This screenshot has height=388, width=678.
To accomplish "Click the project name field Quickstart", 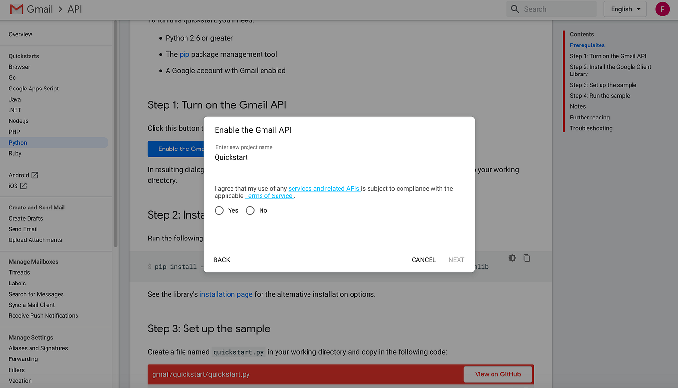I will (260, 157).
